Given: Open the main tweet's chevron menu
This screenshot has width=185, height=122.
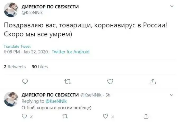Looking at the screenshot, I should (172, 6).
